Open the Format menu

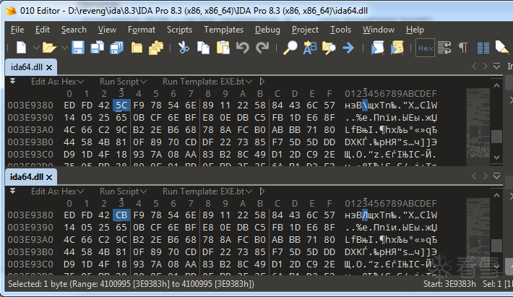click(x=142, y=30)
